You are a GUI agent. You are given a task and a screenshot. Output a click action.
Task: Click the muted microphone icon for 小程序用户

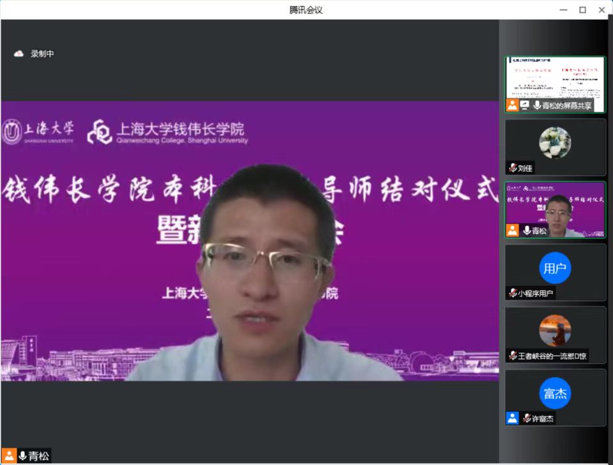[513, 293]
